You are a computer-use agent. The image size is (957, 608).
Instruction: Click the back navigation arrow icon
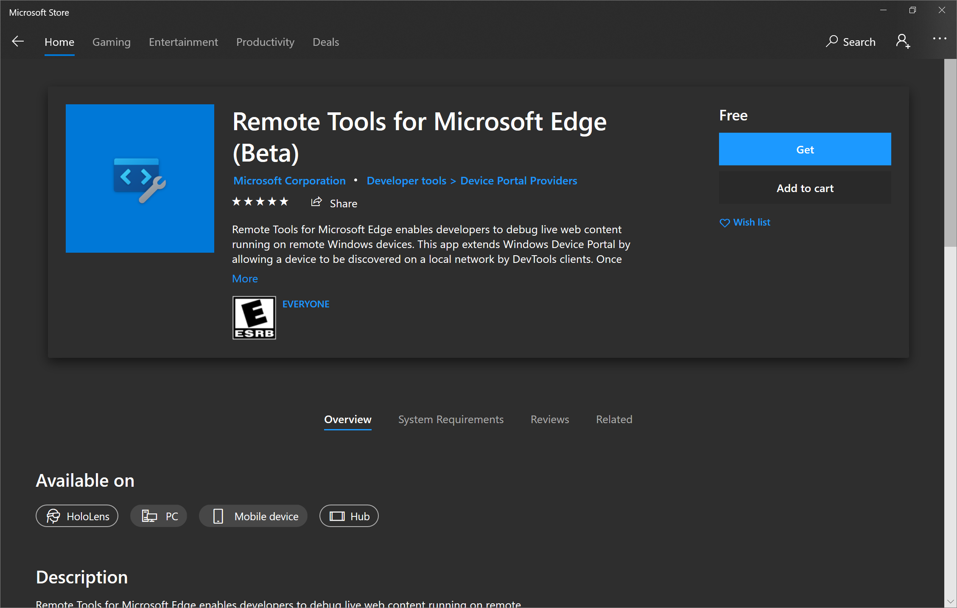[17, 42]
